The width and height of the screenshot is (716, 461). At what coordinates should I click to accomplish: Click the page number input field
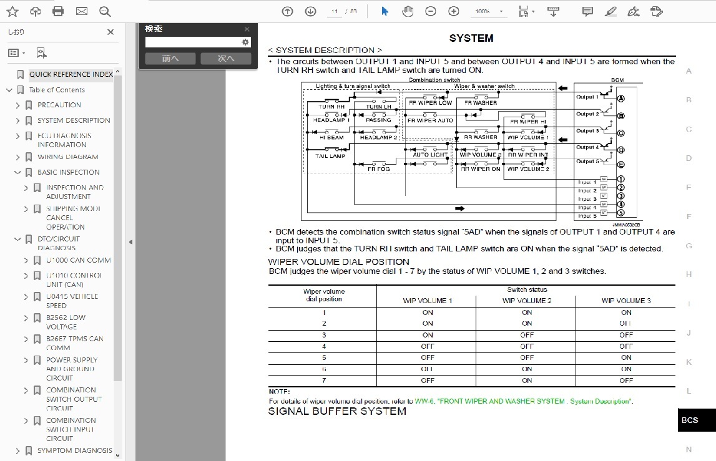[x=334, y=11]
